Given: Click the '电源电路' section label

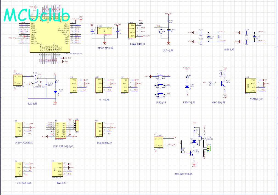Looking at the screenshot, I should [32, 104].
